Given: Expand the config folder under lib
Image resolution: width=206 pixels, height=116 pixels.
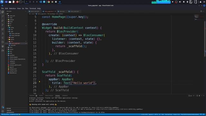Looking at the screenshot, I should click(16, 28).
